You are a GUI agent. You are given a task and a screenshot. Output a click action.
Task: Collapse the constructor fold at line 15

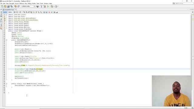(7, 40)
